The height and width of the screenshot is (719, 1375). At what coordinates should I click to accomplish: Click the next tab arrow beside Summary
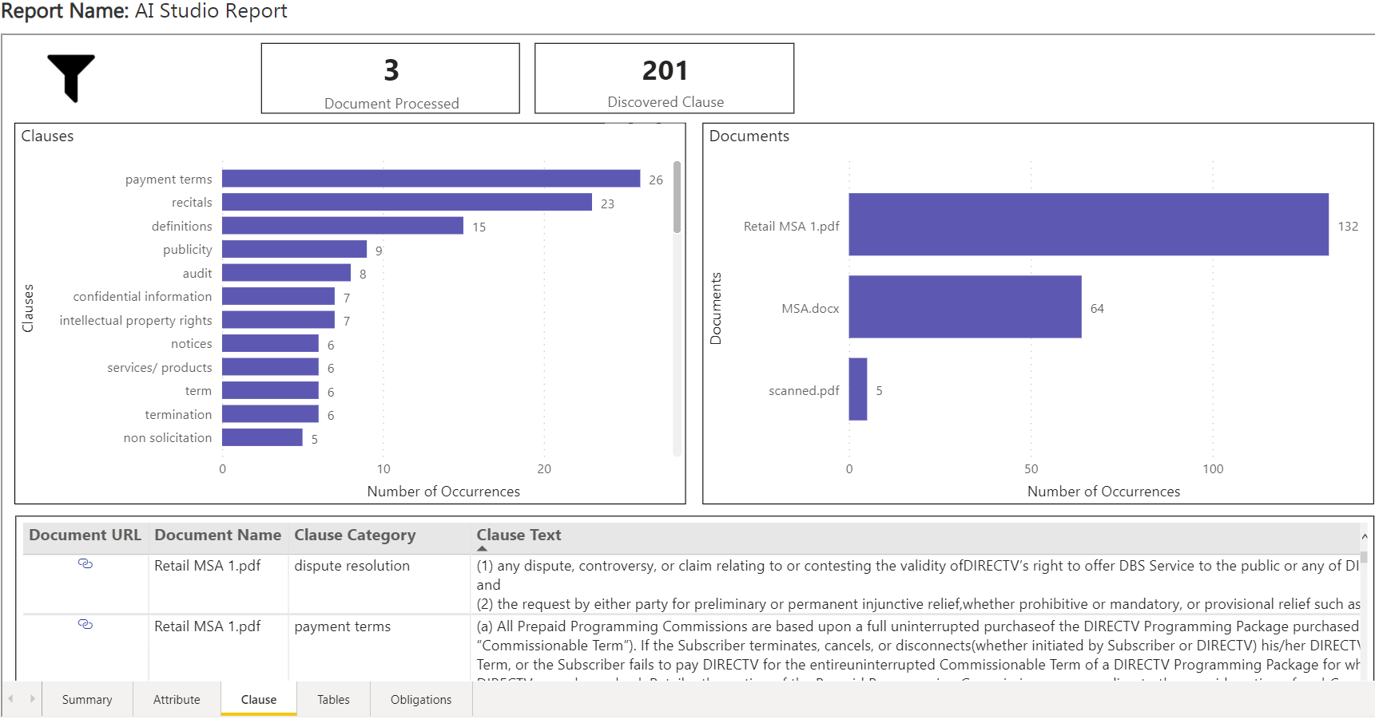point(32,699)
